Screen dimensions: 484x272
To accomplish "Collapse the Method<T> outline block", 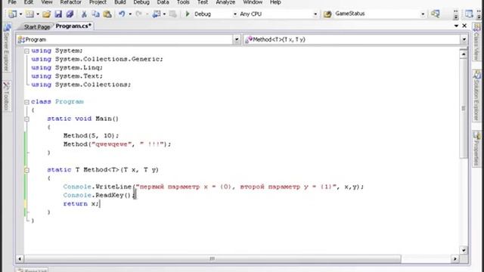I will pyautogui.click(x=27, y=170).
